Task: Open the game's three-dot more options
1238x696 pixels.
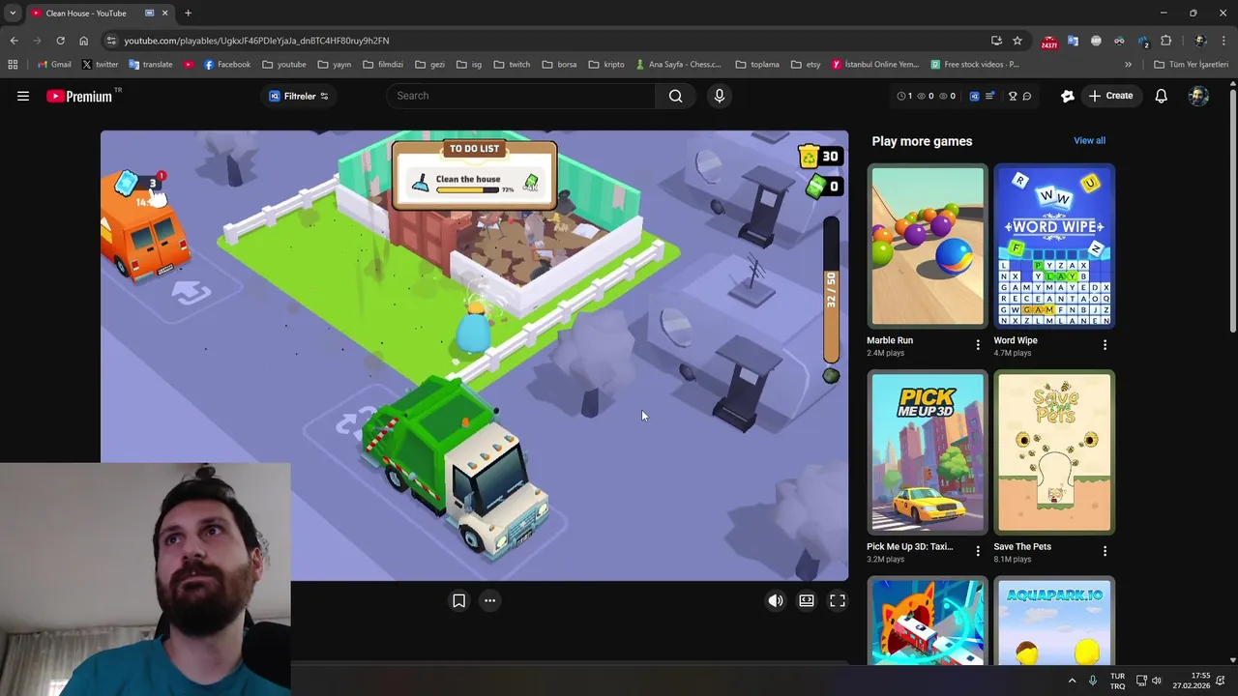Action: (490, 600)
